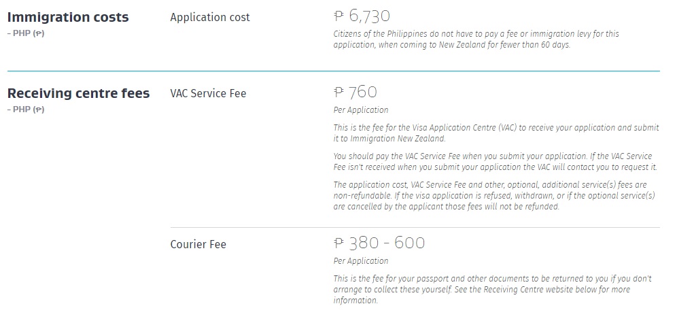Select the ₱ 380 - 600 courier amount
The image size is (694, 323).
coord(379,243)
